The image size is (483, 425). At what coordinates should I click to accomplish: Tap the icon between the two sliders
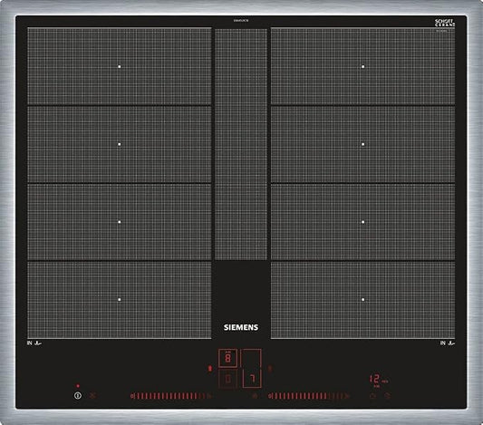coord(255,396)
